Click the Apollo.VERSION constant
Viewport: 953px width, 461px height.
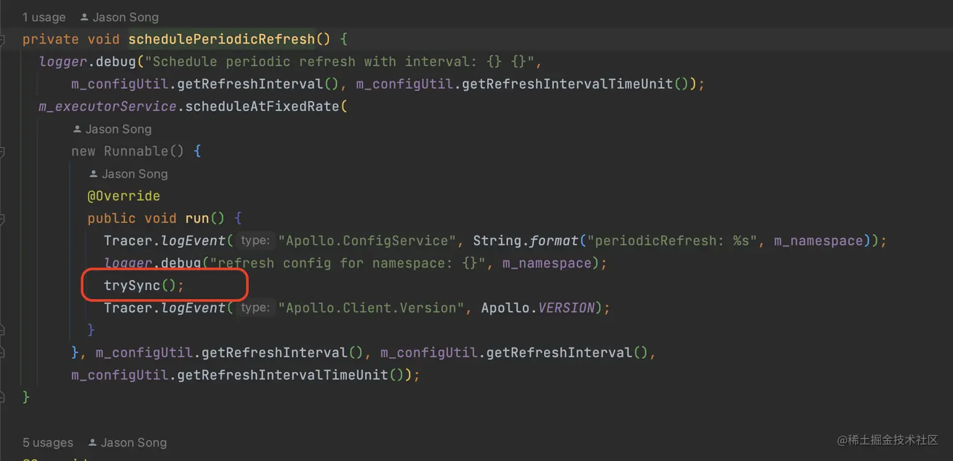click(538, 308)
